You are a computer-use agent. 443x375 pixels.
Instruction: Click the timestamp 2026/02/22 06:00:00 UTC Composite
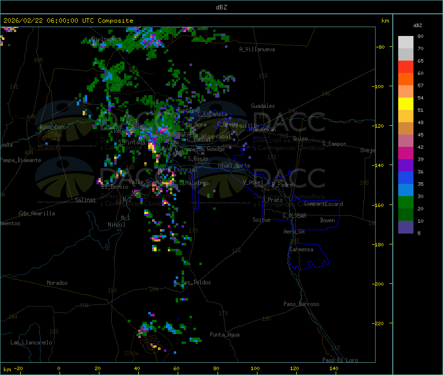click(68, 21)
